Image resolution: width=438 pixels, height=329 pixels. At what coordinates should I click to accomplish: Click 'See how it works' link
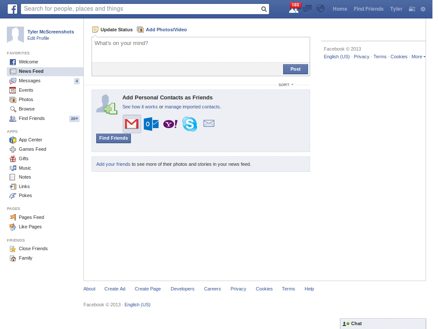click(x=140, y=107)
